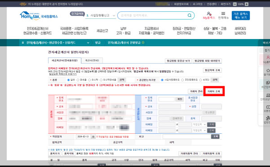Open first email domain 직접입력 dropdown
The height and width of the screenshot is (167, 270).
tap(199, 124)
